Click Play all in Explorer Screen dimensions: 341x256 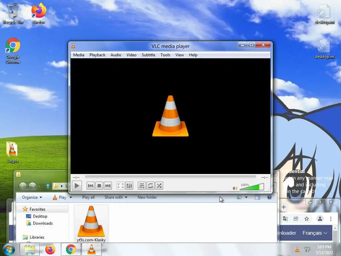[88, 197]
